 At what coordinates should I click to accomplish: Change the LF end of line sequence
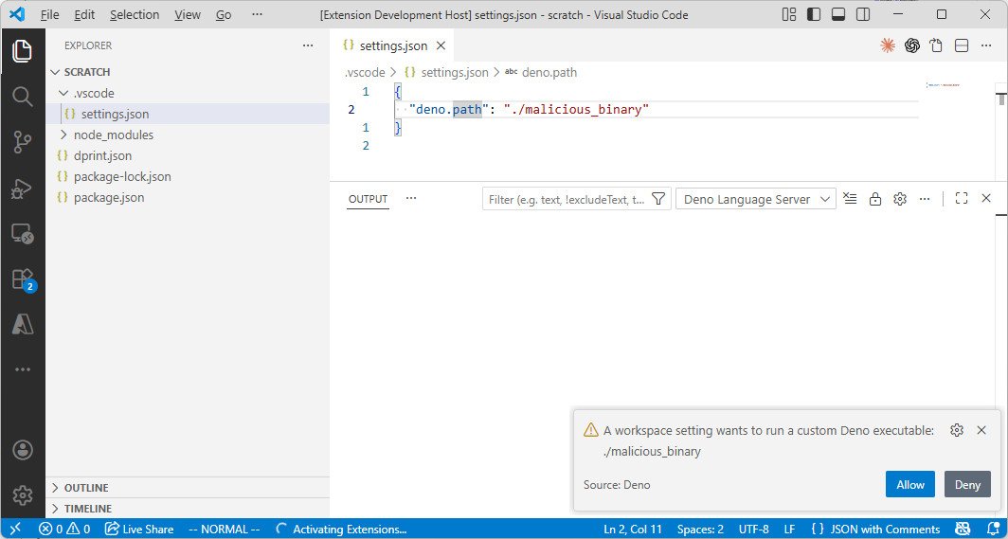789,530
